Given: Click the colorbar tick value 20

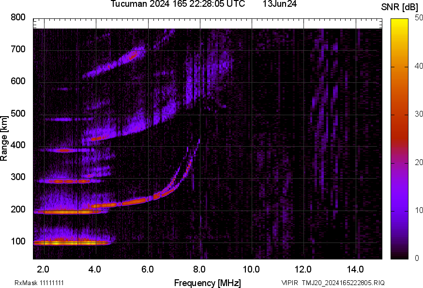Looking at the screenshot, I should point(419,163).
